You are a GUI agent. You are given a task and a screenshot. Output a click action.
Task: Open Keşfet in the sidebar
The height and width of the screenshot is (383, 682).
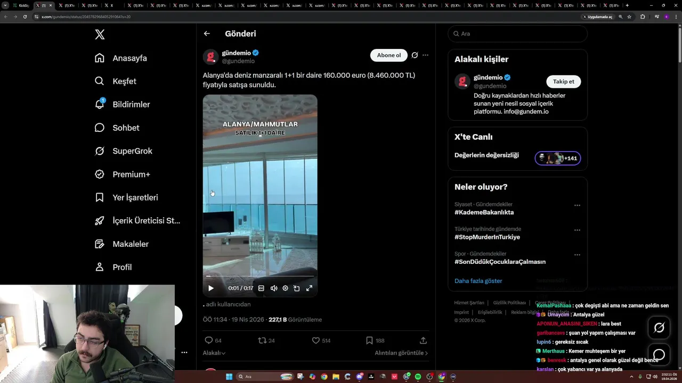tap(116, 81)
